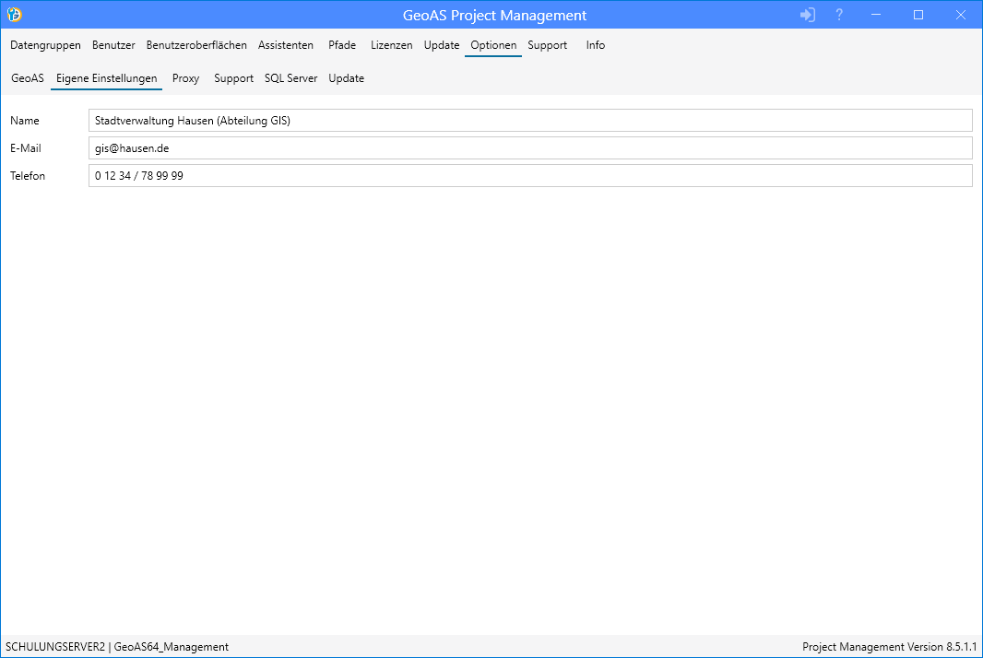Click Support in the main menu bar
983x658 pixels.
(548, 45)
